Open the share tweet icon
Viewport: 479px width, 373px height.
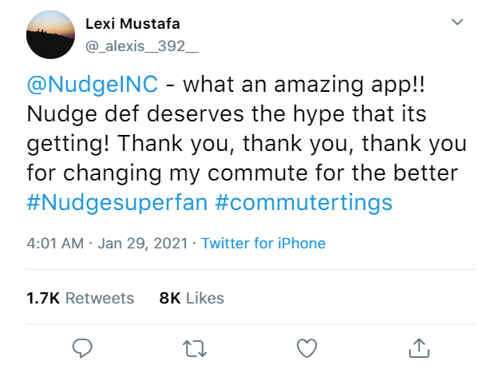tap(419, 348)
